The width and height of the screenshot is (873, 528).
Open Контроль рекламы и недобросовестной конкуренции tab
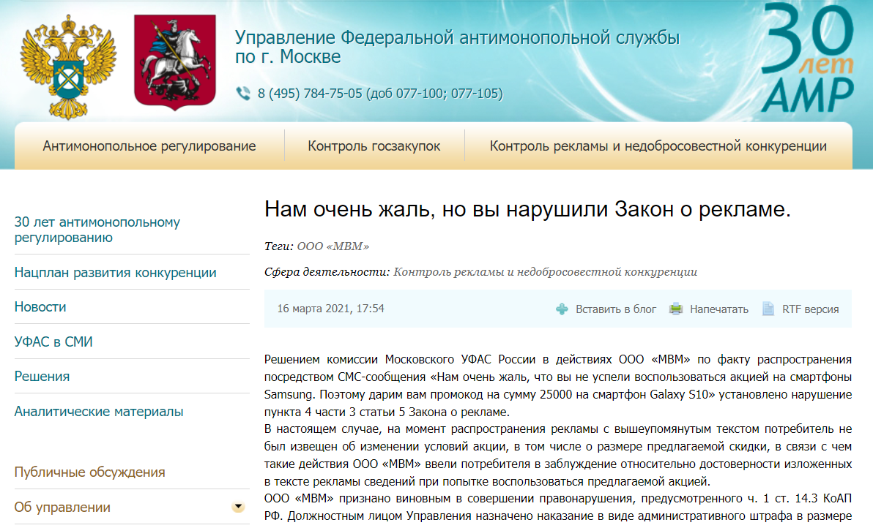pos(658,146)
